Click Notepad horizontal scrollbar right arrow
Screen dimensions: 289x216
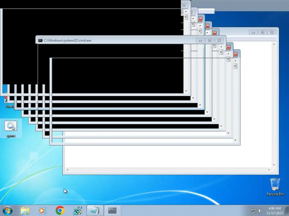tap(269, 170)
